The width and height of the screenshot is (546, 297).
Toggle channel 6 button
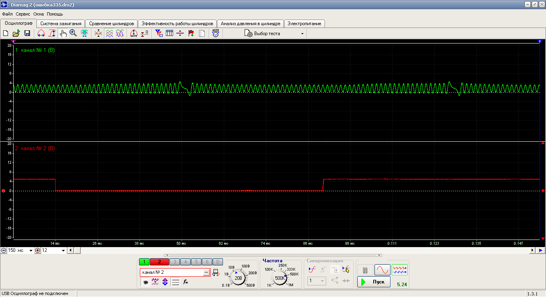(207, 262)
